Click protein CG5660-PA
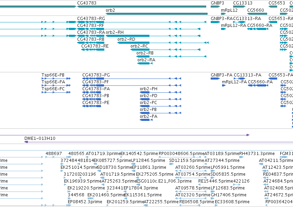 point(260,82)
